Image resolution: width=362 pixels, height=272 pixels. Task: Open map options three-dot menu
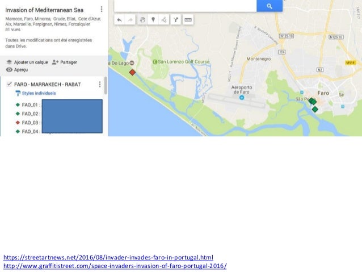click(102, 9)
